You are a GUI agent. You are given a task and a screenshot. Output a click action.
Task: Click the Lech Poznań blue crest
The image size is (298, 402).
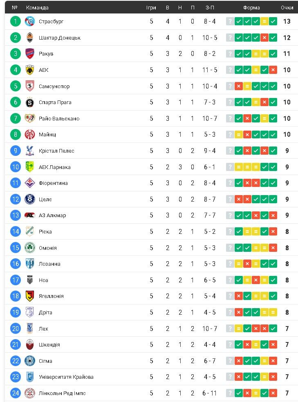[x=30, y=329]
